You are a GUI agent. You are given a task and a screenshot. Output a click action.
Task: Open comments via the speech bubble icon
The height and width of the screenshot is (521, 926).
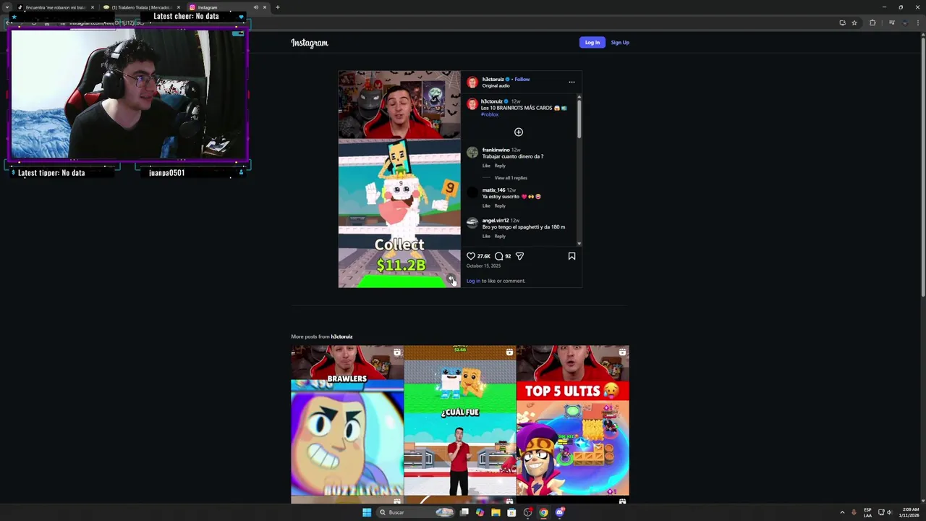pos(498,256)
